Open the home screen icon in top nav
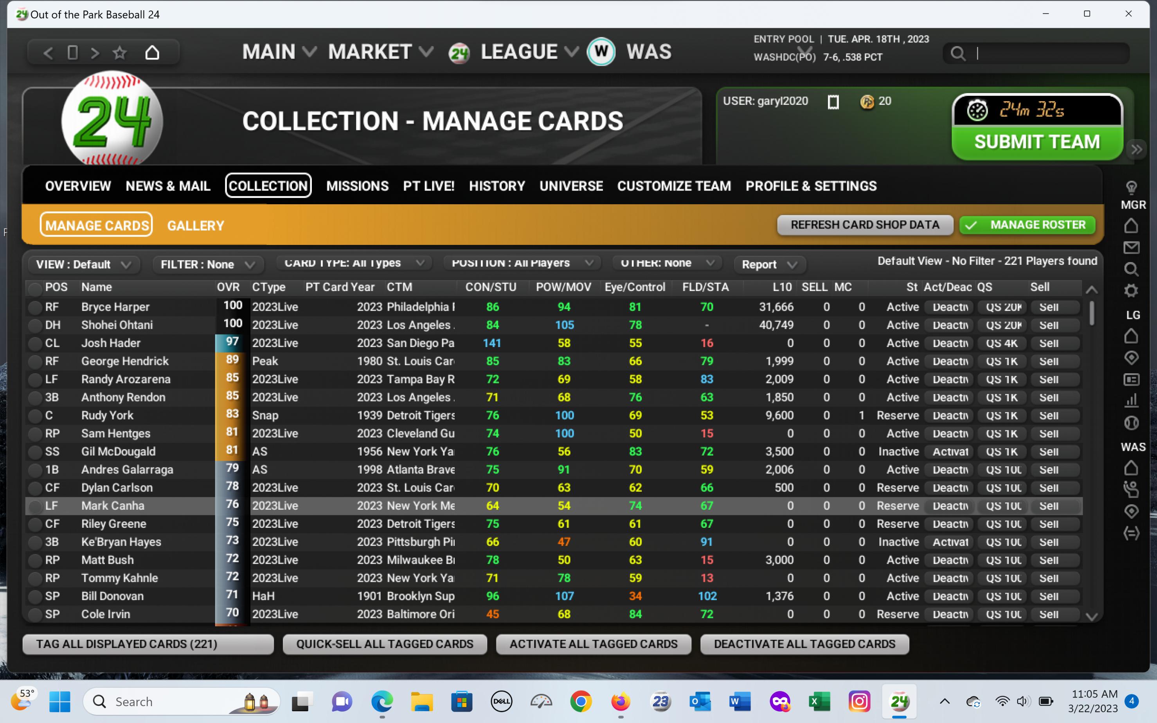This screenshot has width=1157, height=723. (152, 52)
